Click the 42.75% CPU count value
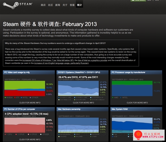Image resolution: width=166 pixels, height=142 pixels. click(x=50, y=124)
